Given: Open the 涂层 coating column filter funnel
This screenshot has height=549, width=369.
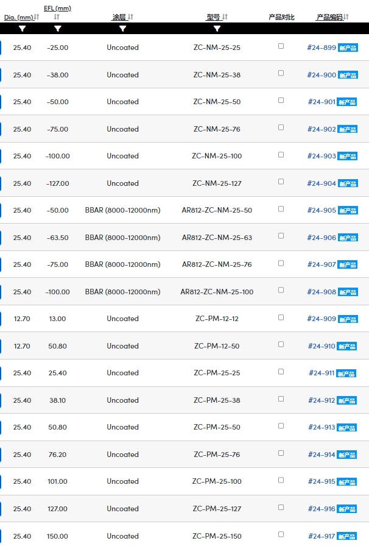Looking at the screenshot, I should coord(122,29).
